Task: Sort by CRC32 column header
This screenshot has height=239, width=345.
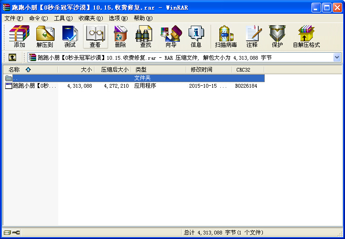Action: (x=248, y=70)
